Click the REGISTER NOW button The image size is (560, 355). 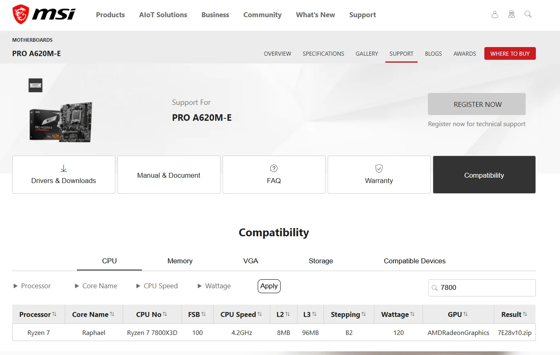[477, 104]
